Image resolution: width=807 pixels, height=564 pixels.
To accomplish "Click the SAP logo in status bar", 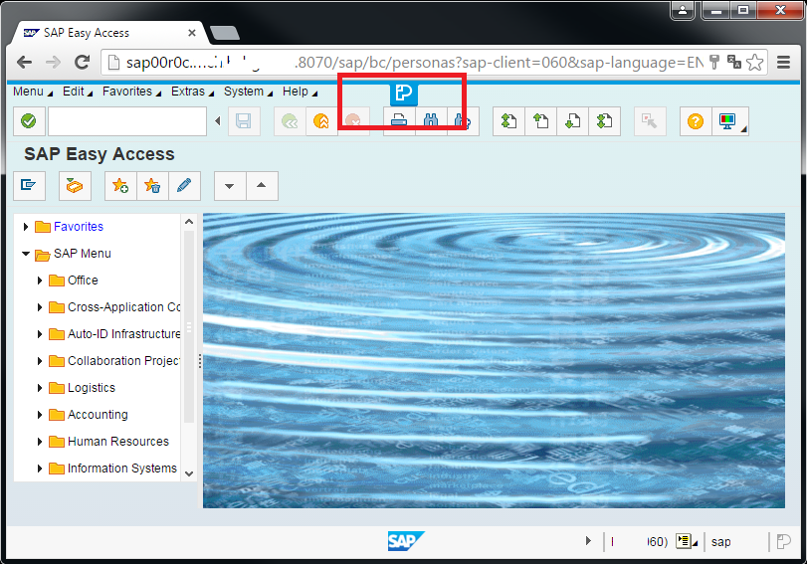I will [406, 541].
